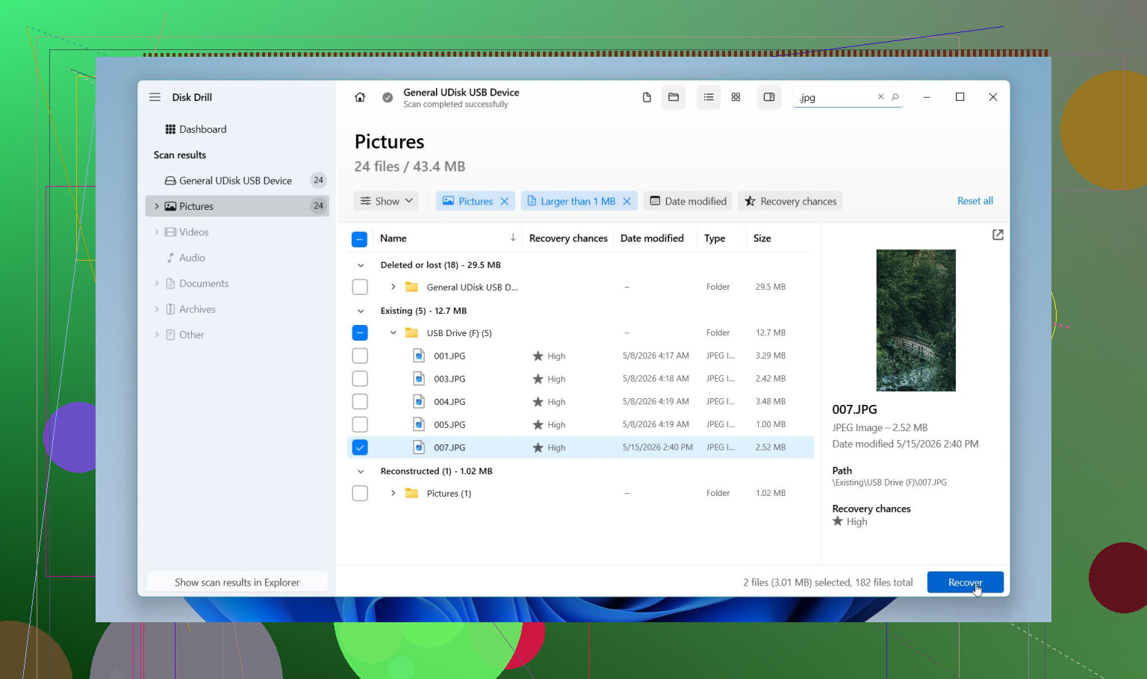1147x679 pixels.
Task: Select the list view icon
Action: pos(709,97)
